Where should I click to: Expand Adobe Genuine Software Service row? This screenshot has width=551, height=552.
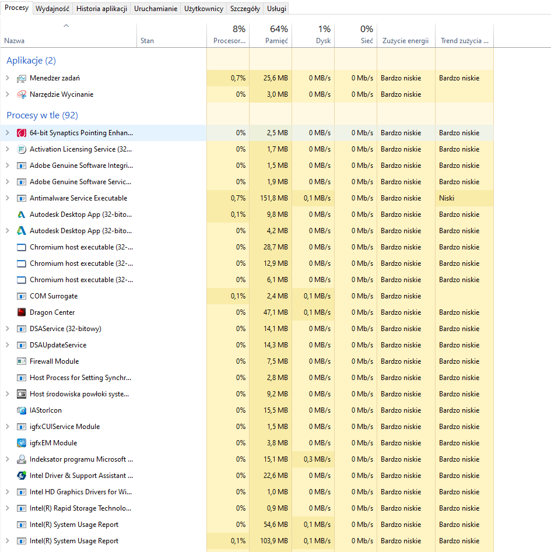(x=8, y=182)
